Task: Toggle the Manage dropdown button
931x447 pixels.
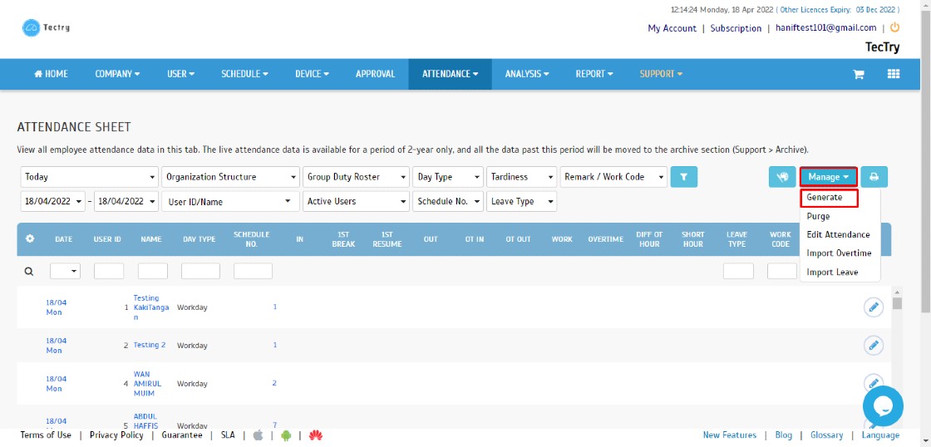Action: coord(828,177)
